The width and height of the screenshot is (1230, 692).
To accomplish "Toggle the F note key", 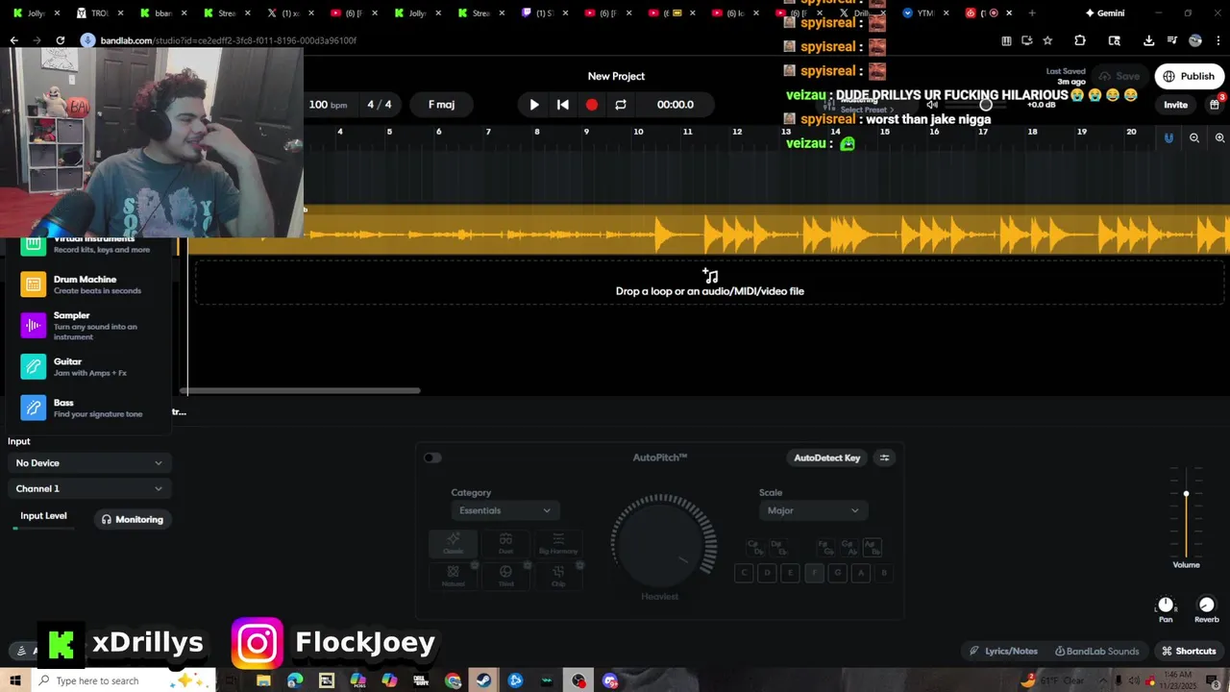I will click(814, 573).
